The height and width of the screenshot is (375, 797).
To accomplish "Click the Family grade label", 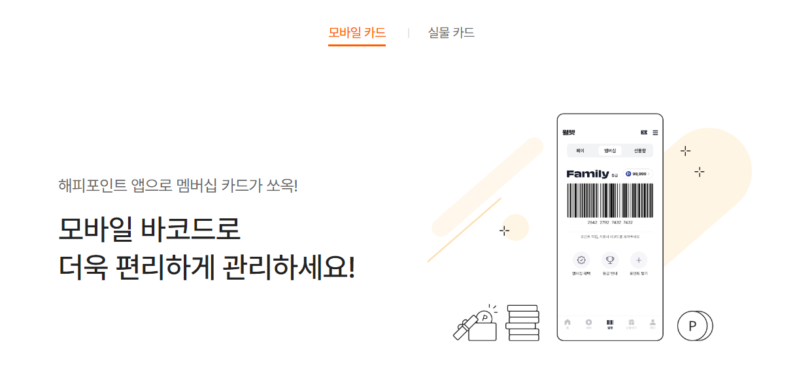I will pyautogui.click(x=588, y=174).
